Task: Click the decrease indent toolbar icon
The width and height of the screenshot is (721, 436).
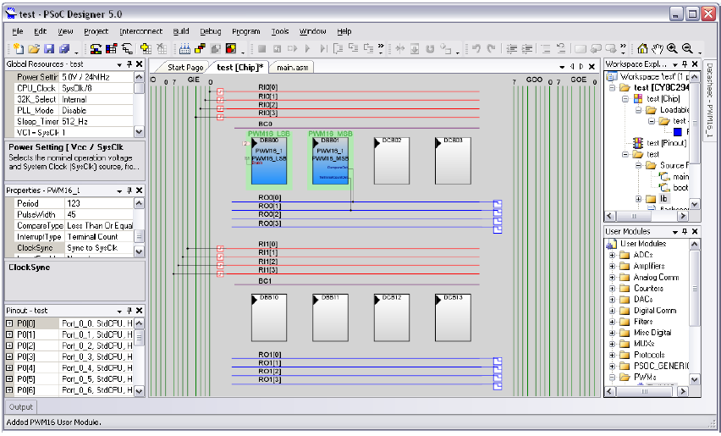Action: pos(512,48)
